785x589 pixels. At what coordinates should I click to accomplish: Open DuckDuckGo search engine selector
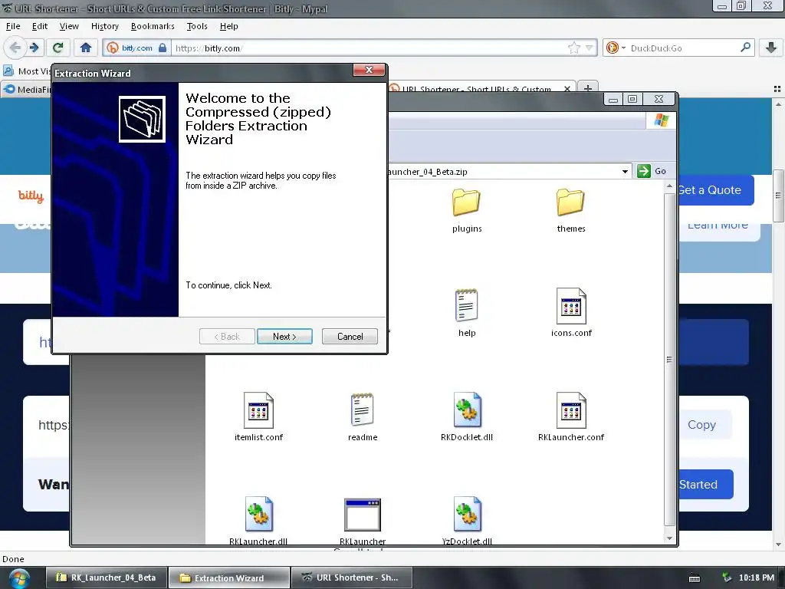pos(616,48)
